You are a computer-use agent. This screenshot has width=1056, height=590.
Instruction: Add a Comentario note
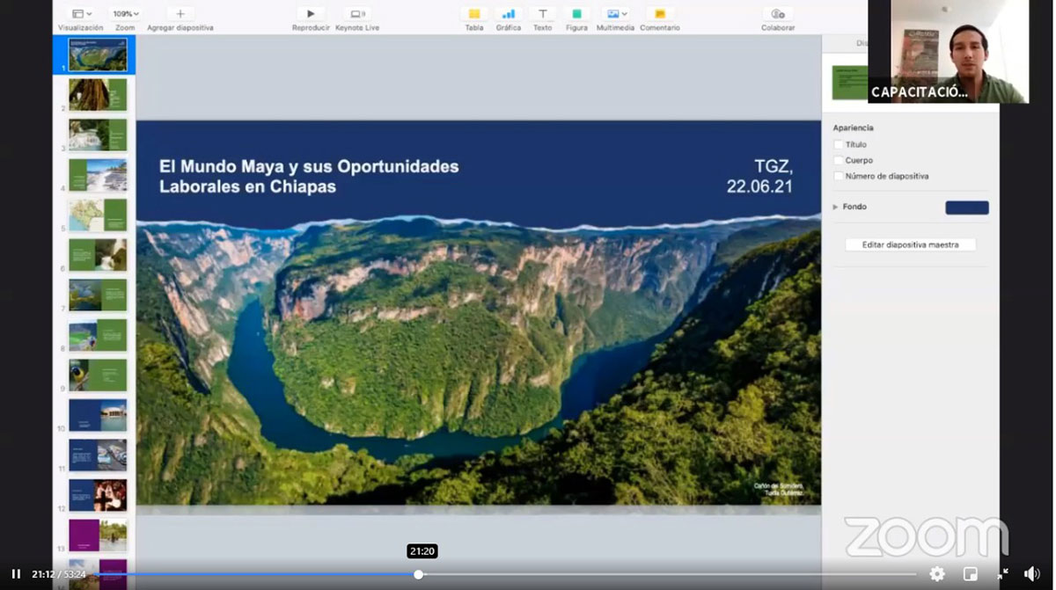[660, 14]
